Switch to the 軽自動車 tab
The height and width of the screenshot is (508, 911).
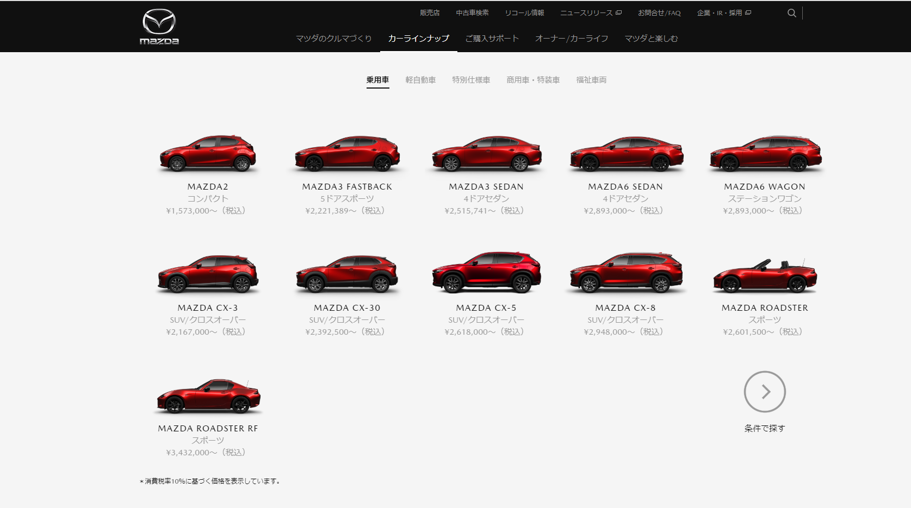(x=420, y=80)
